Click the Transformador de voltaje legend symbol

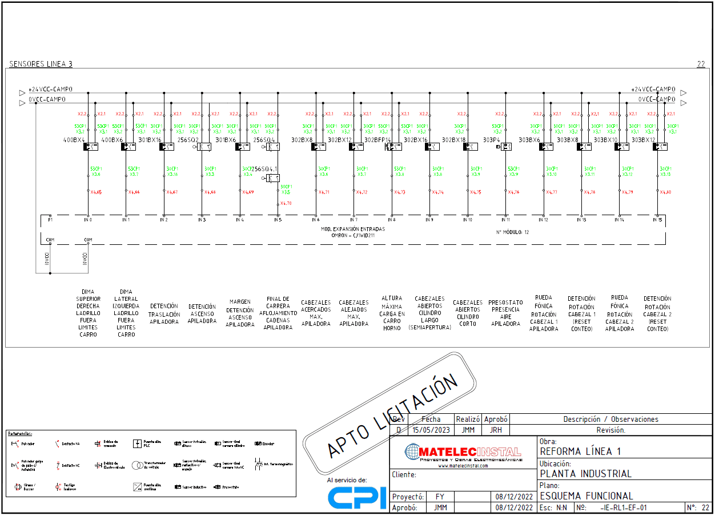pos(138,465)
